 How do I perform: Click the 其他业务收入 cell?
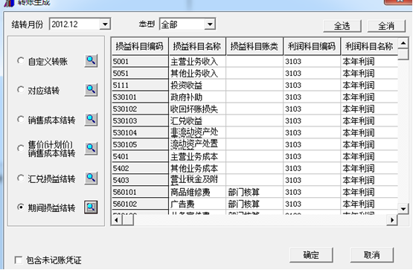tap(197, 73)
